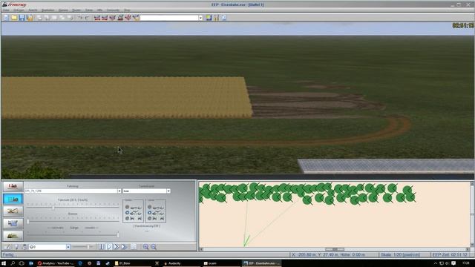Click the Bremse brake slider handle
475x267 pixels.
28,221
